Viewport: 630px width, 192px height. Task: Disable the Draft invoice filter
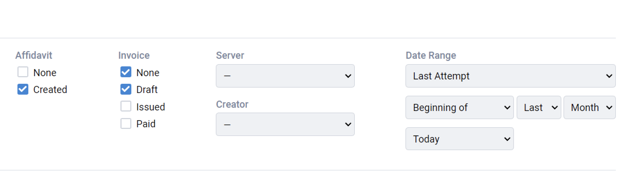pyautogui.click(x=126, y=89)
